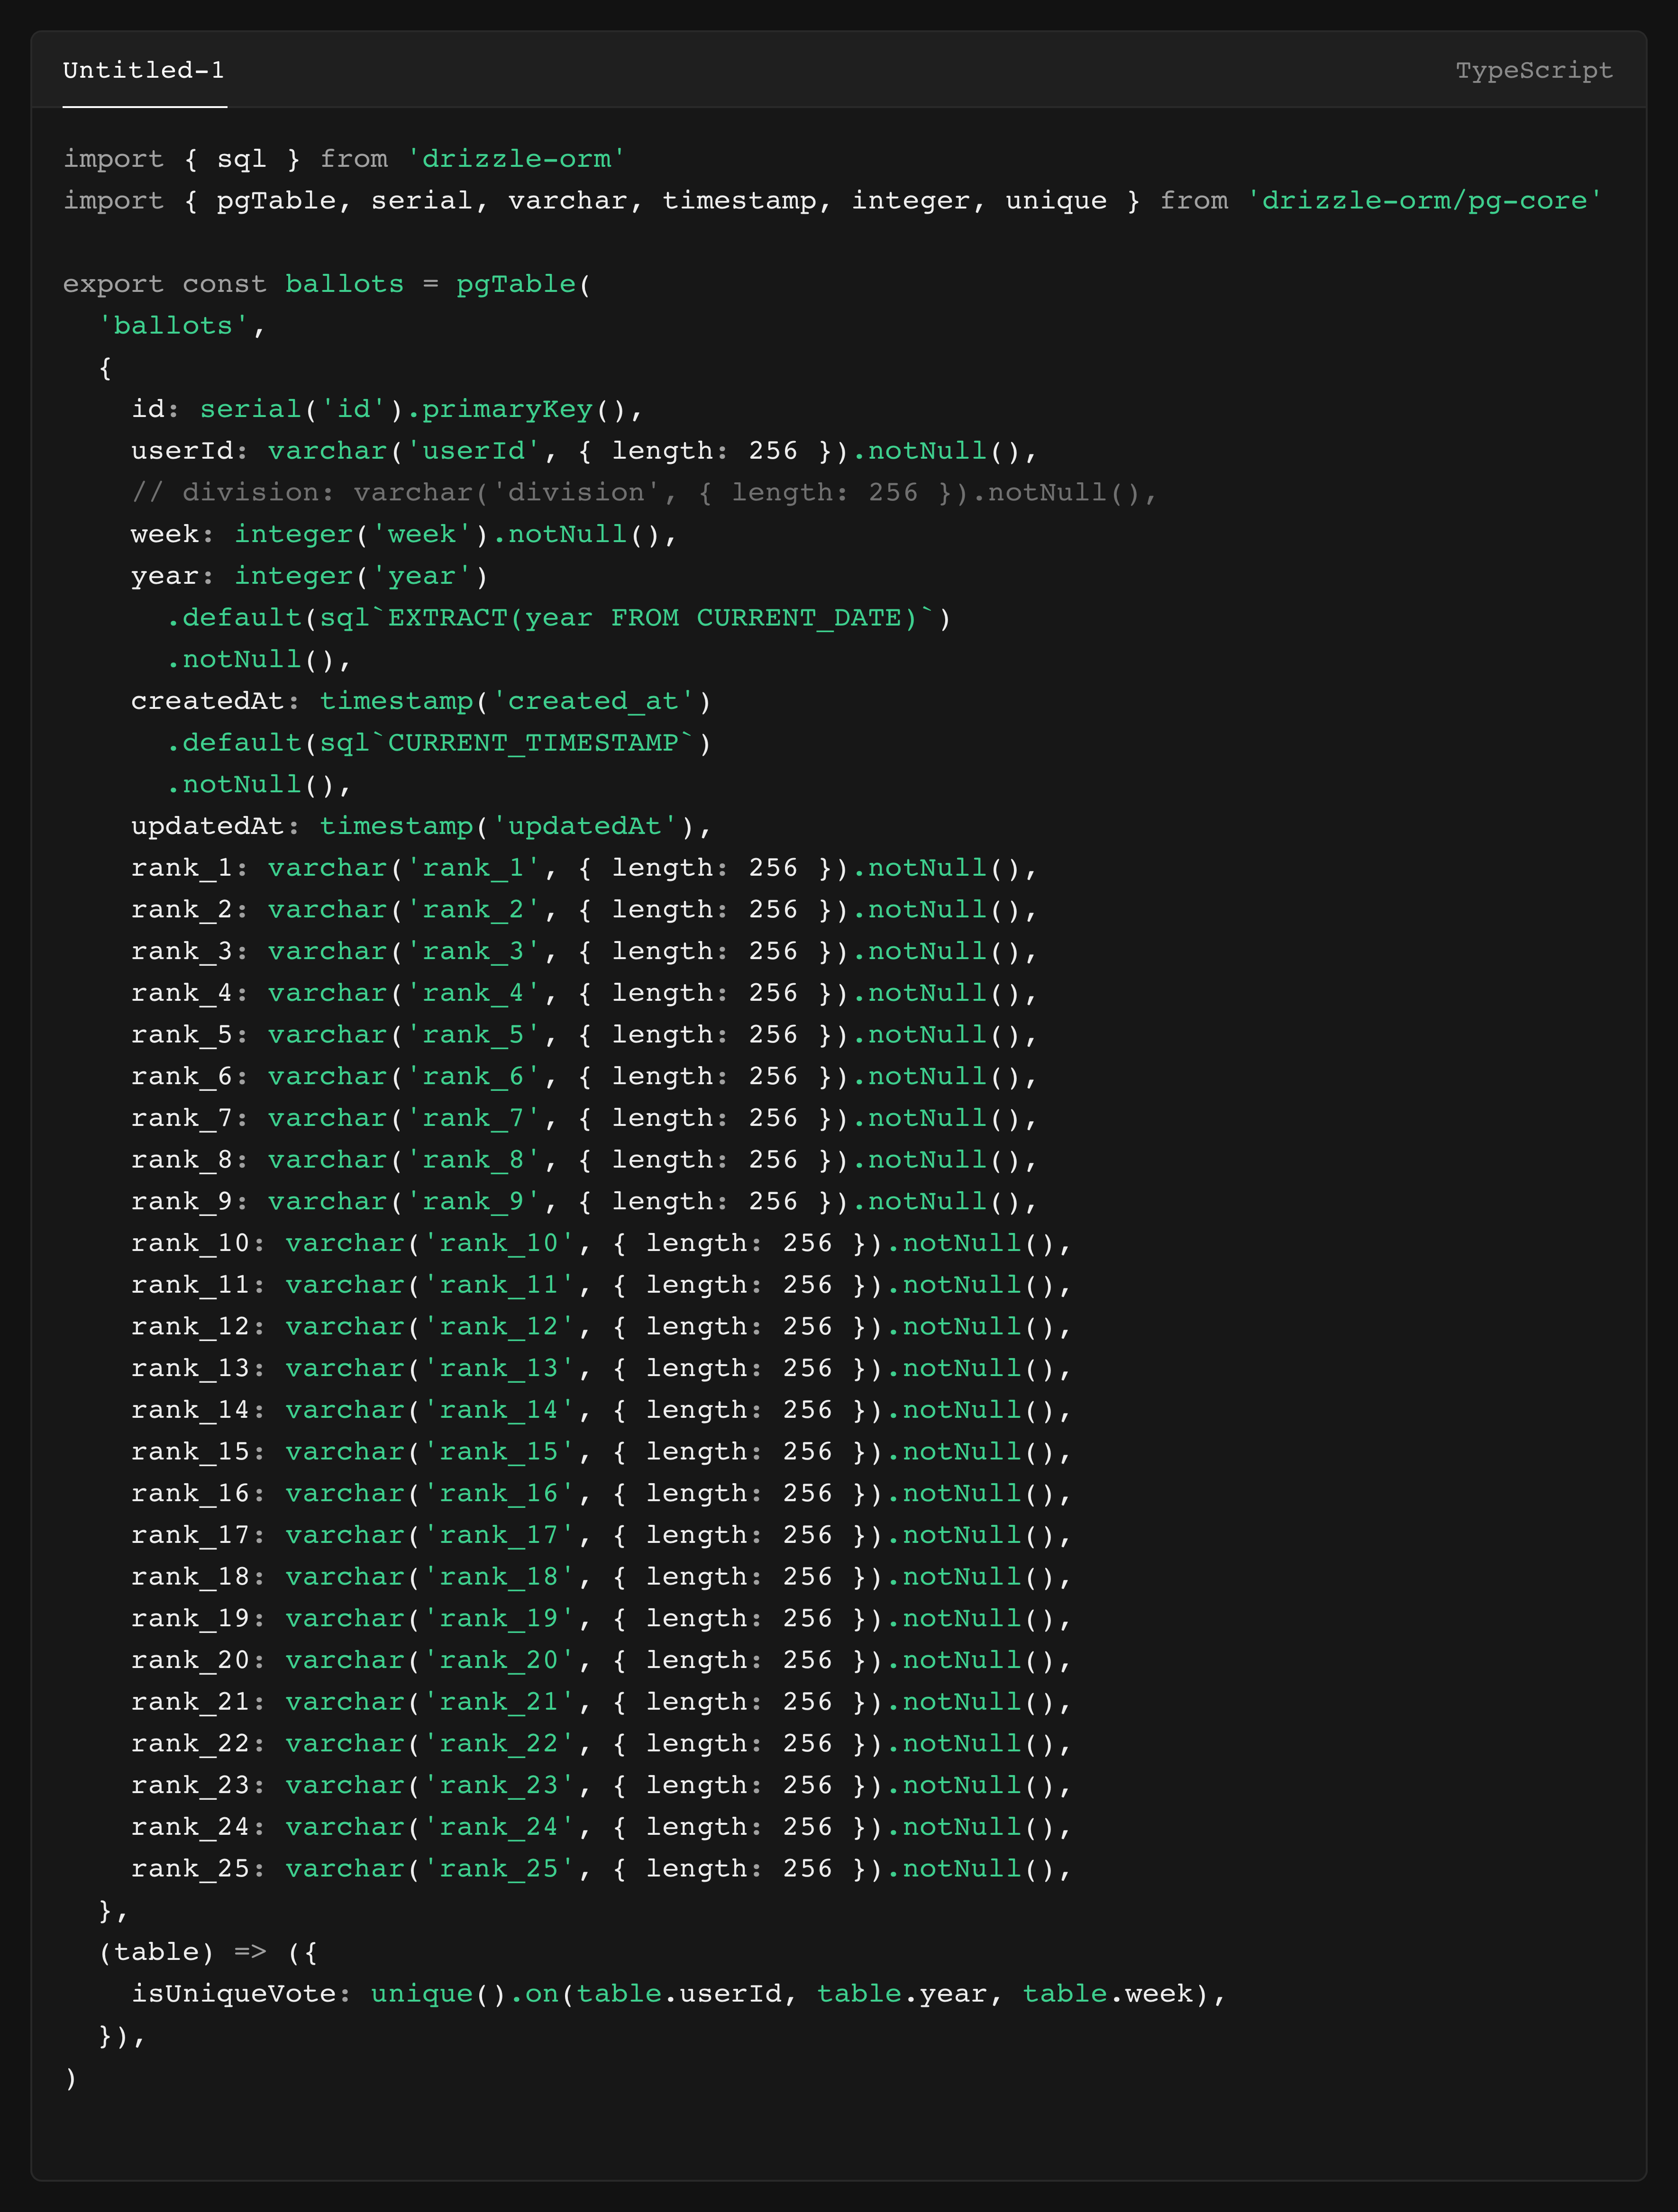
Task: Click the pgTable function call
Action: [x=516, y=284]
